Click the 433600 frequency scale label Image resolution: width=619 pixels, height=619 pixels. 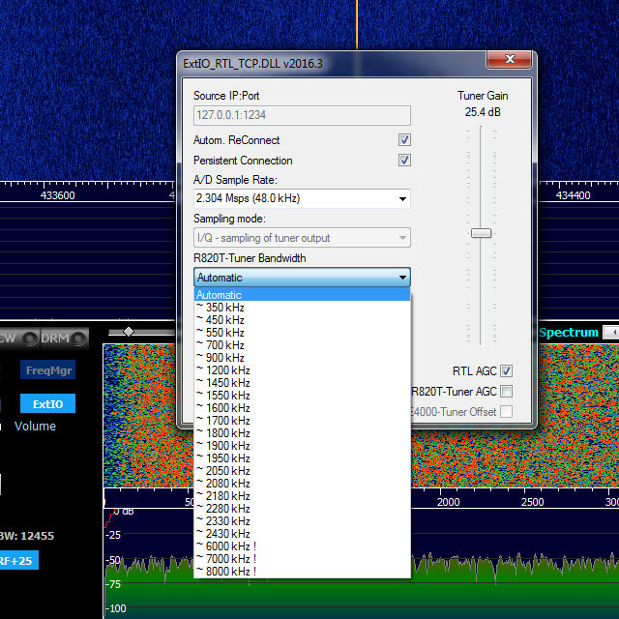(x=58, y=195)
